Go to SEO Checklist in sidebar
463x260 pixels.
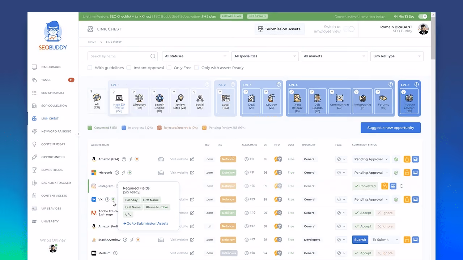(x=52, y=93)
